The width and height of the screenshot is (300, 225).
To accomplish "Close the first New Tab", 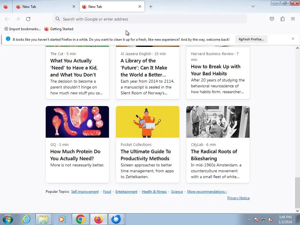I will tap(74, 6).
